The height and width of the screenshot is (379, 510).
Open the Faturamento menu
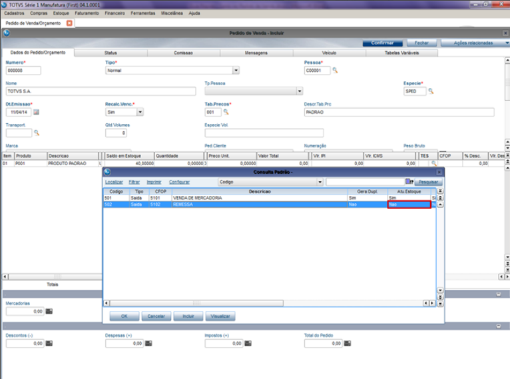click(x=87, y=13)
